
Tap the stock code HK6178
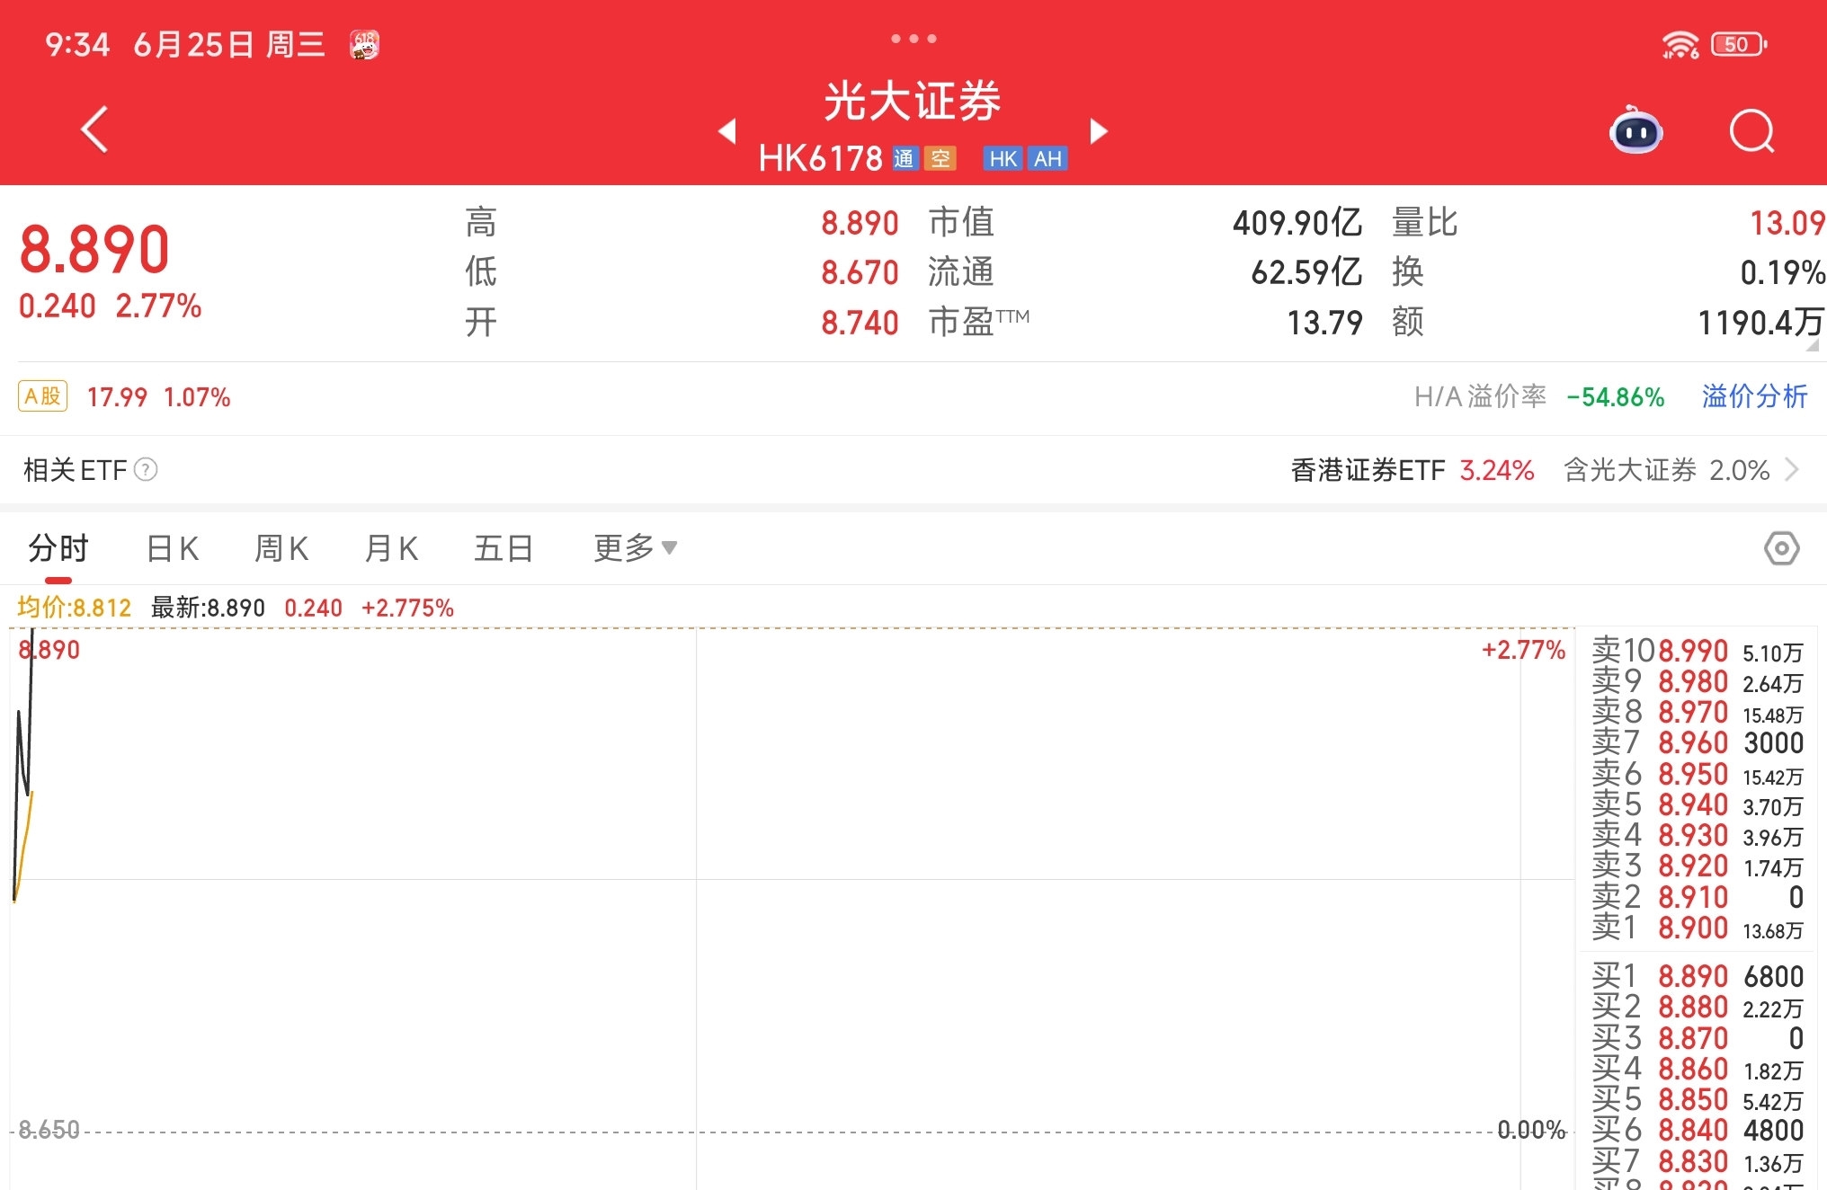tap(820, 159)
